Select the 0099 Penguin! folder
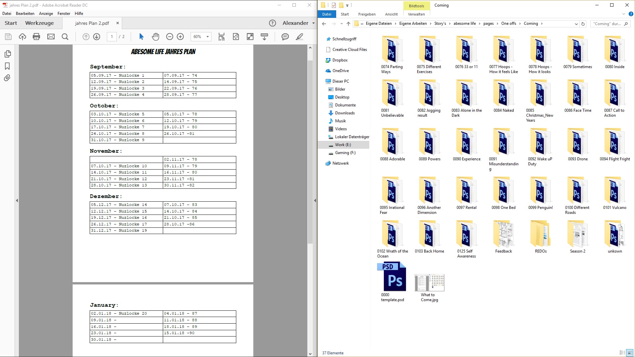The width and height of the screenshot is (635, 357). click(x=540, y=193)
